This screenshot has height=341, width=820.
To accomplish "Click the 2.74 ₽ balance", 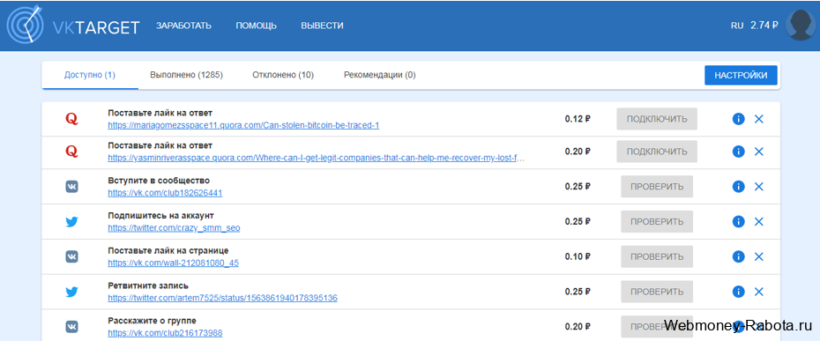I will pyautogui.click(x=764, y=25).
